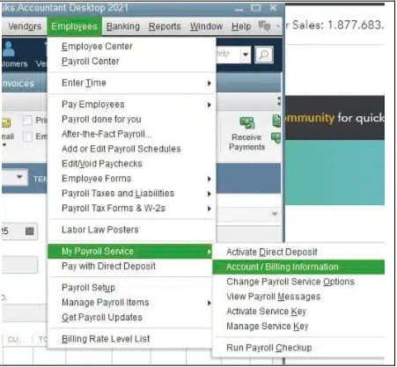Select Edit/Void Paychecks entry
This screenshot has width=397, height=367.
coord(131,164)
